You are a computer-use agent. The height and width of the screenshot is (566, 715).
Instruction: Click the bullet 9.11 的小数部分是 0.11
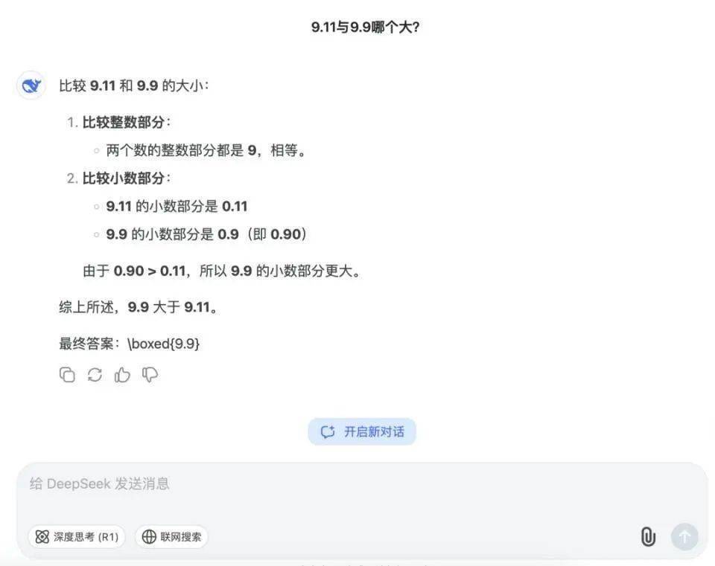177,206
